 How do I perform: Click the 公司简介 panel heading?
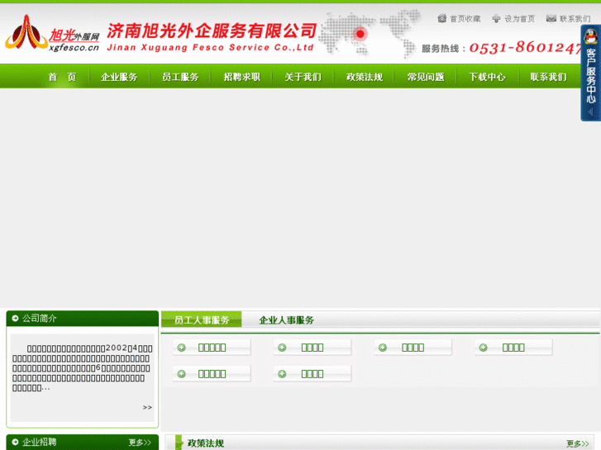pos(39,318)
